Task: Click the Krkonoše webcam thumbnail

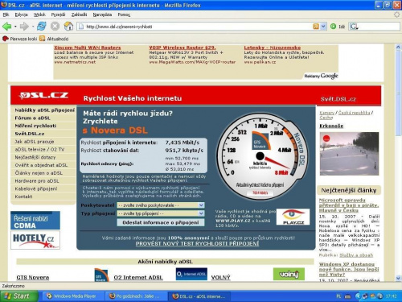Action: point(349,154)
